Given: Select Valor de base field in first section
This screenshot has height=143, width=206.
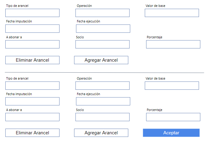Looking at the screenshot, I should [172, 13].
